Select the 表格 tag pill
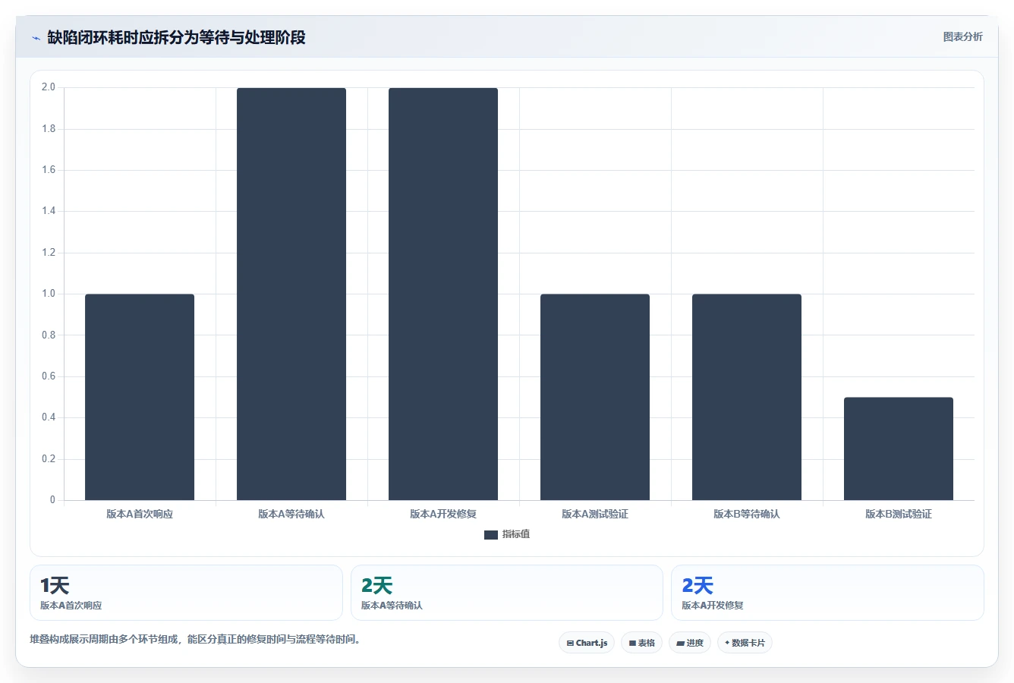 coord(641,643)
